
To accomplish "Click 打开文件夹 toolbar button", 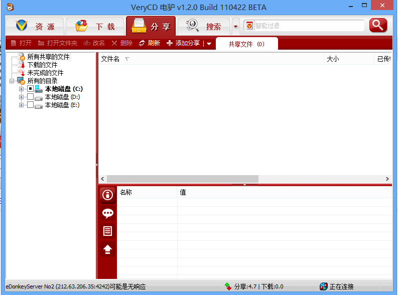I will pyautogui.click(x=58, y=43).
